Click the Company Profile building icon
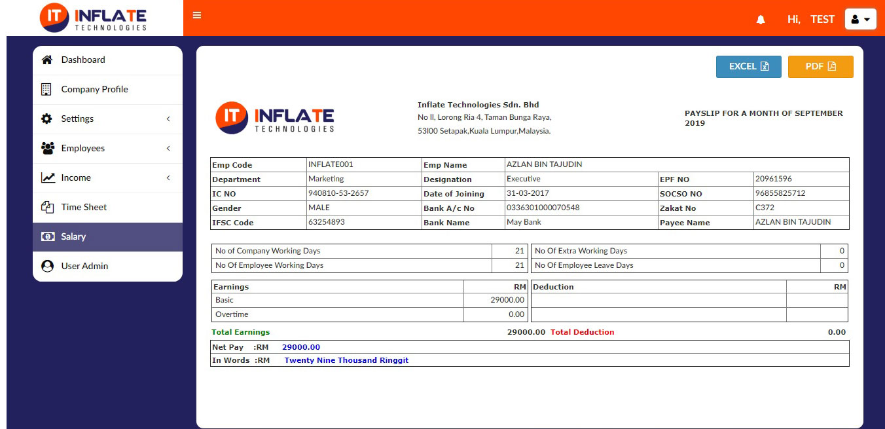 [x=46, y=90]
